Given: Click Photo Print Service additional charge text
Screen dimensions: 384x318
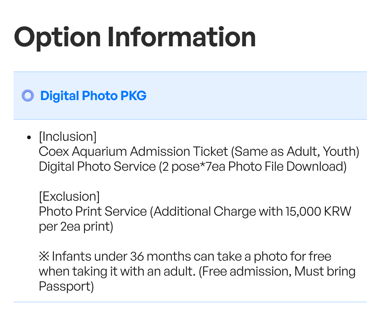Looking at the screenshot, I should pos(195,211).
